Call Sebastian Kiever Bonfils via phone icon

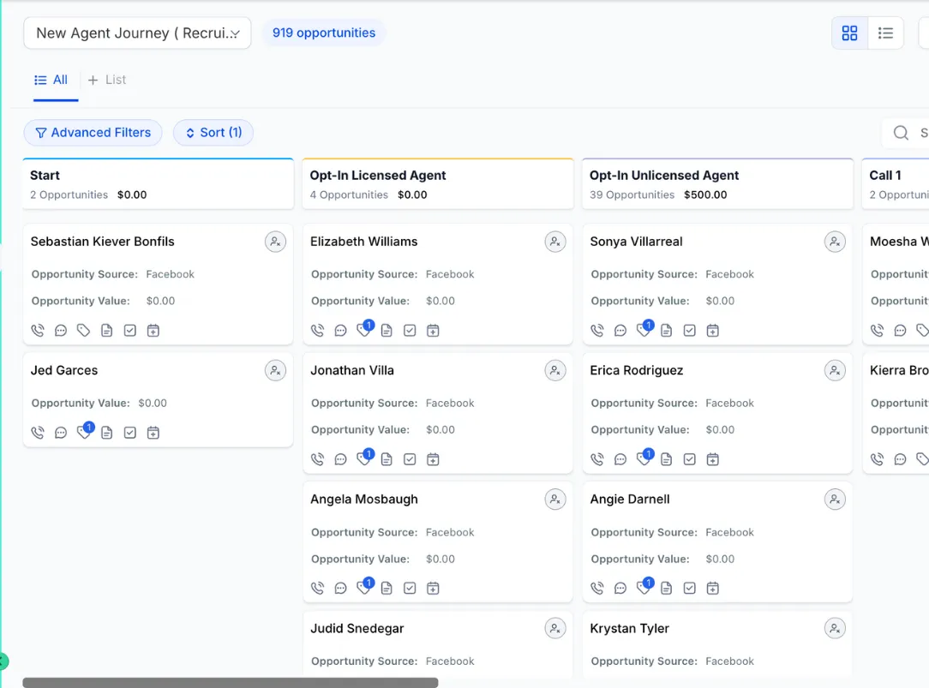[x=38, y=331]
